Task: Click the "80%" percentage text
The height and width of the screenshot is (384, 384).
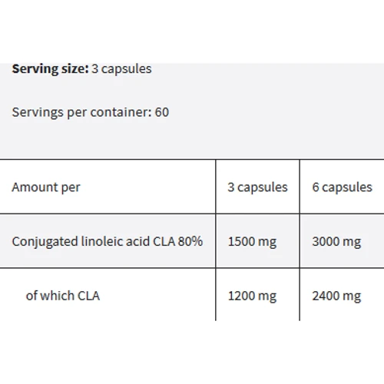Action: point(190,241)
